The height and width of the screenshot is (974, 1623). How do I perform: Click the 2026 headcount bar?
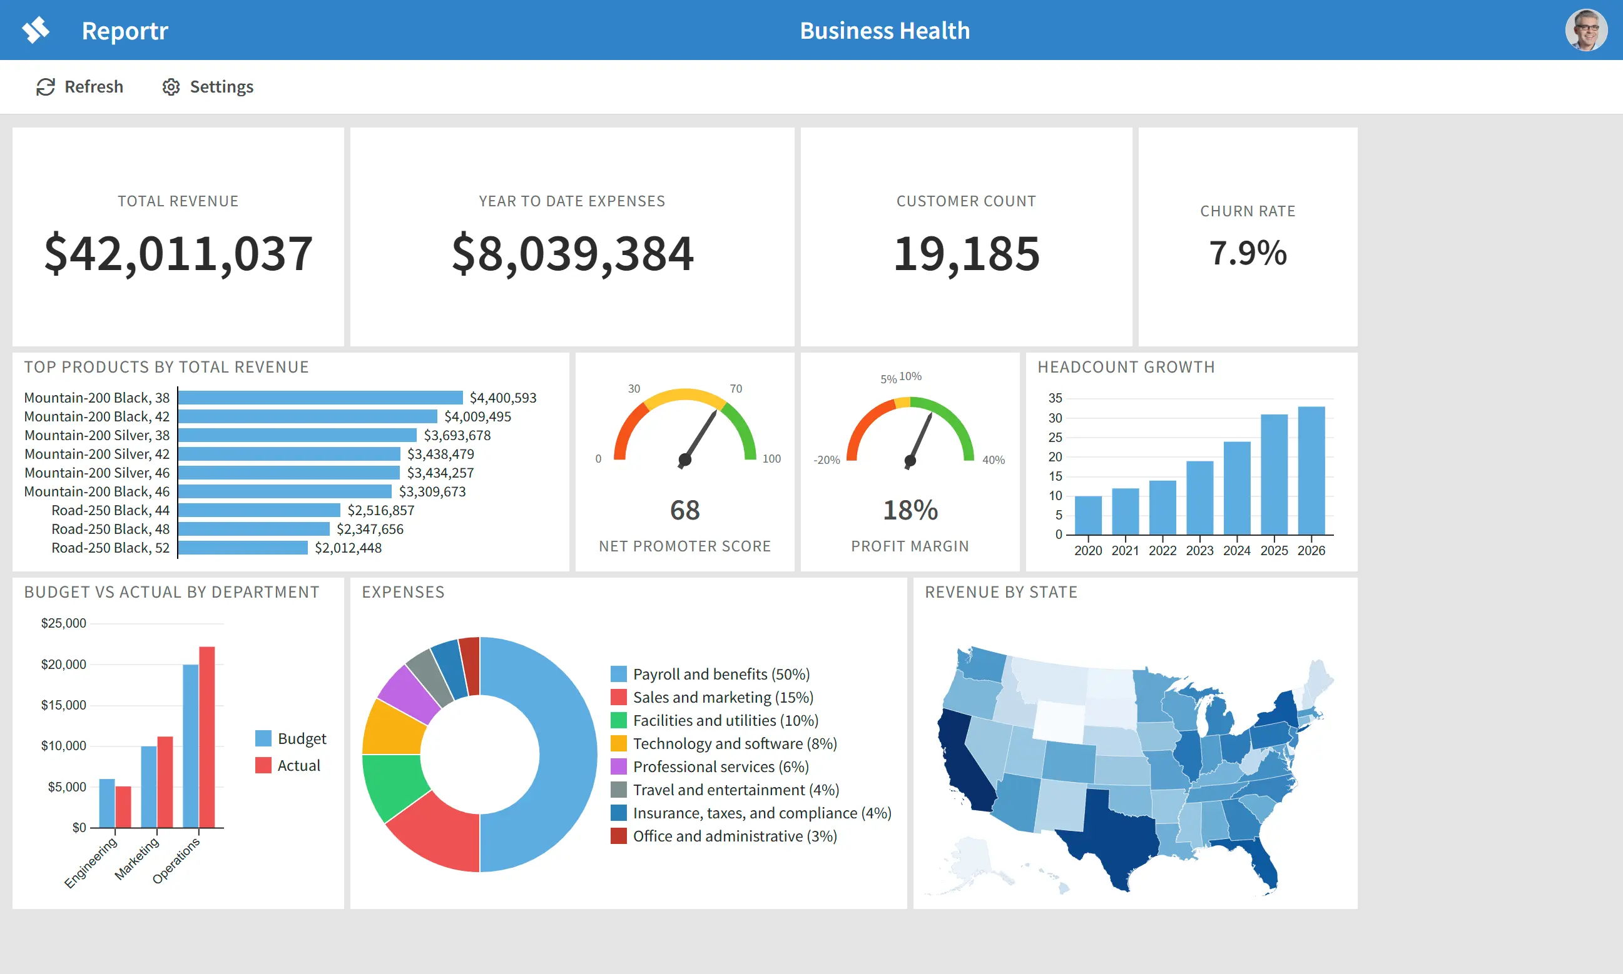click(x=1311, y=471)
